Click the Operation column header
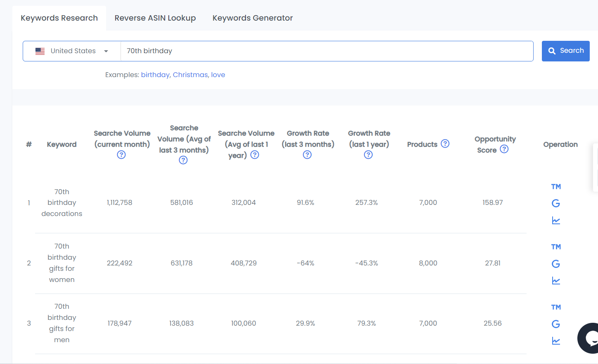The width and height of the screenshot is (598, 364). pyautogui.click(x=560, y=144)
